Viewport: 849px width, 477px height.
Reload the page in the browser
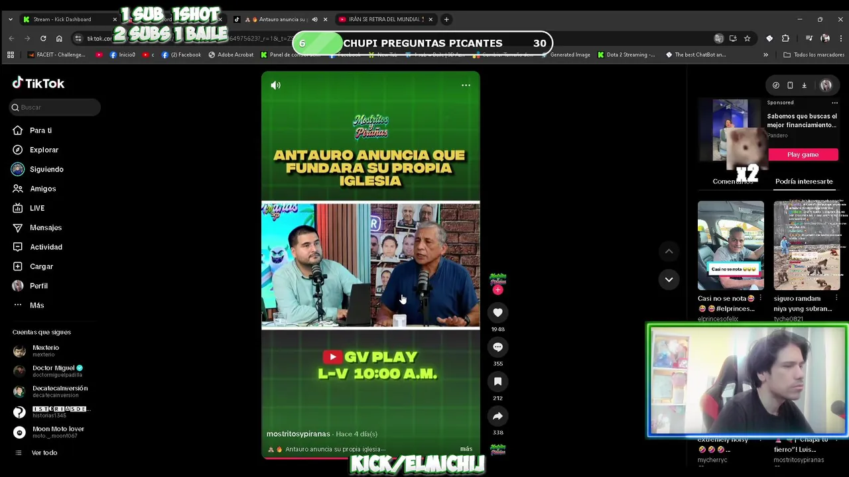(x=43, y=38)
